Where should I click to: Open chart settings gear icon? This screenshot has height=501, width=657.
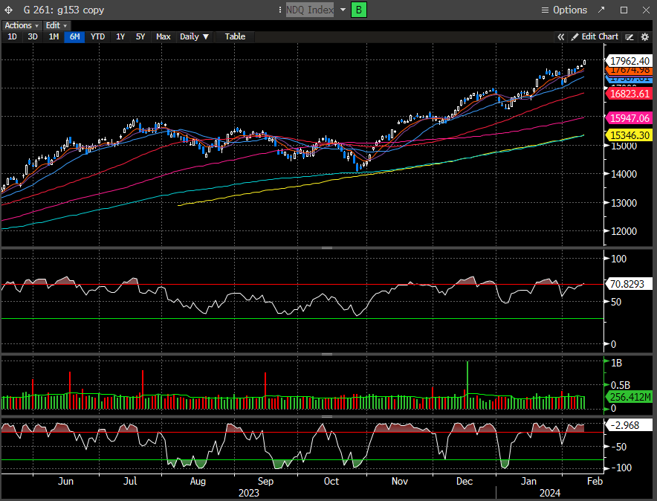click(x=645, y=37)
